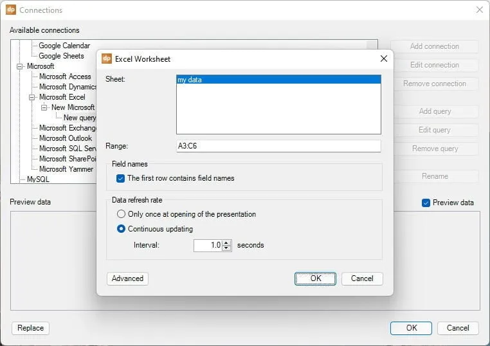Select Microsoft SharePoint in the tree

(x=68, y=159)
